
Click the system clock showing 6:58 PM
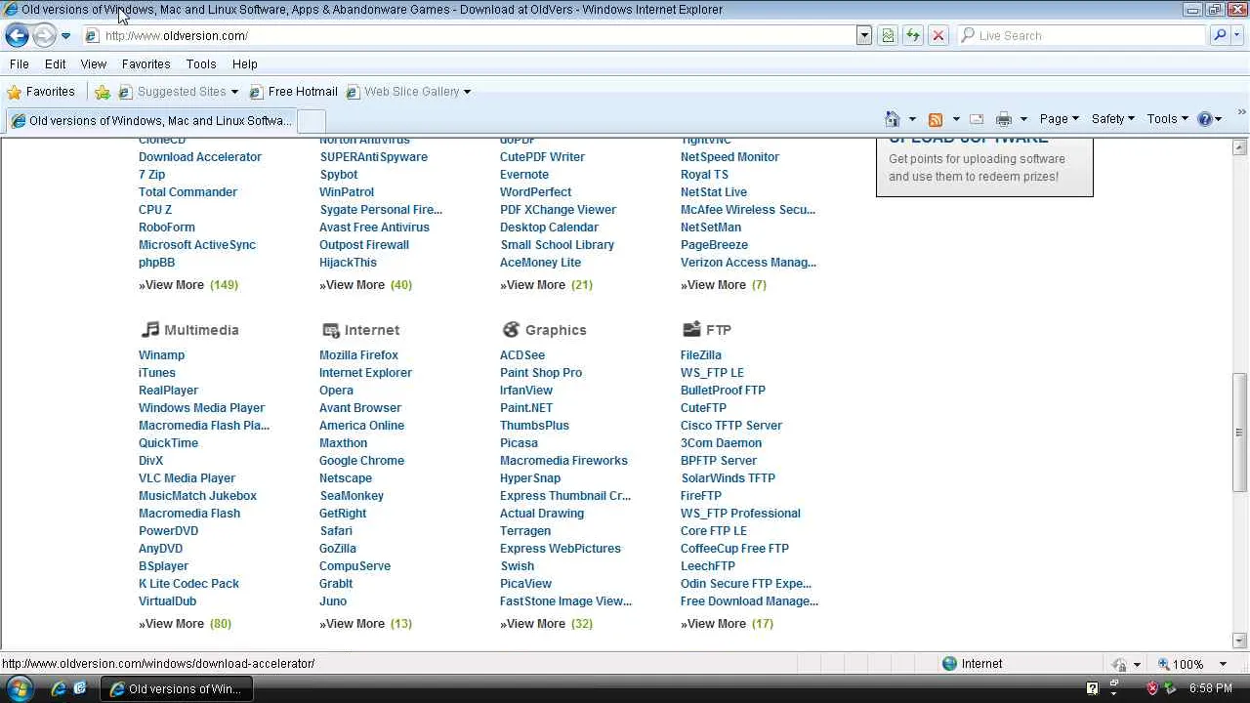(1210, 688)
